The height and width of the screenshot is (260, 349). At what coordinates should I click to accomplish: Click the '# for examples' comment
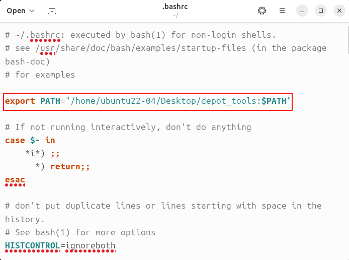click(40, 75)
